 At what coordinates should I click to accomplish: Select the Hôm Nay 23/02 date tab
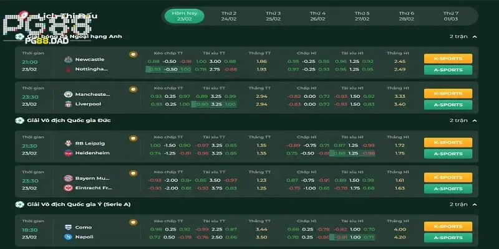184,16
